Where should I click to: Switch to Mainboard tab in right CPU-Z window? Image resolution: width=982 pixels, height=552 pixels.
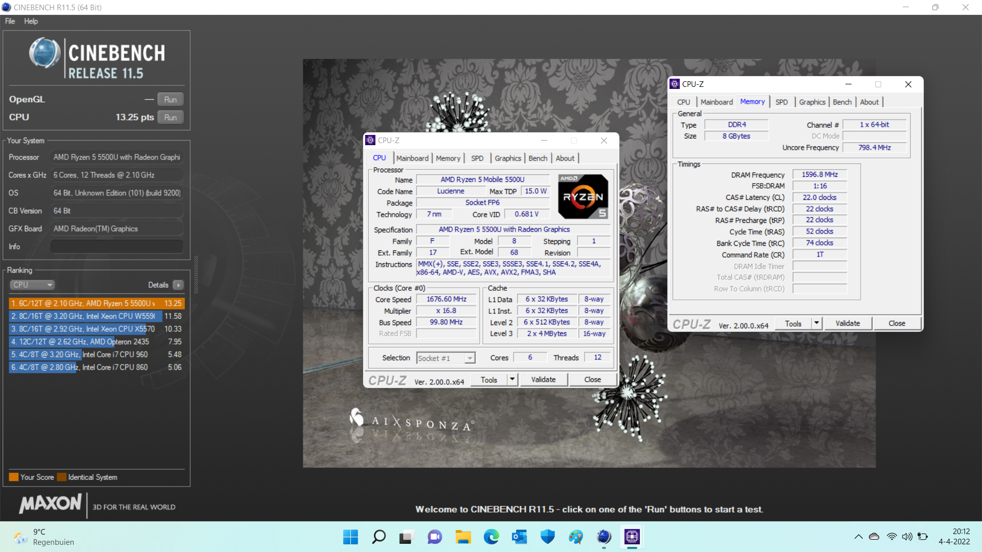pos(717,102)
